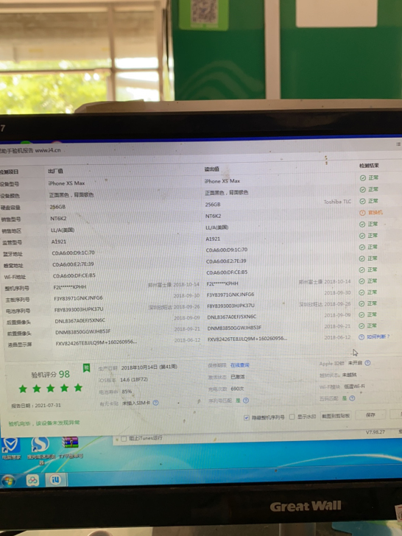Image resolution: width=402 pixels, height=536 pixels.
Task: Click the 保存 button
Action: click(370, 415)
